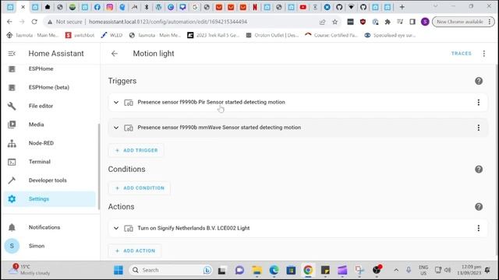499x280 pixels.
Task: Click device icon of Pir Sensor trigger
Action: coord(129,103)
